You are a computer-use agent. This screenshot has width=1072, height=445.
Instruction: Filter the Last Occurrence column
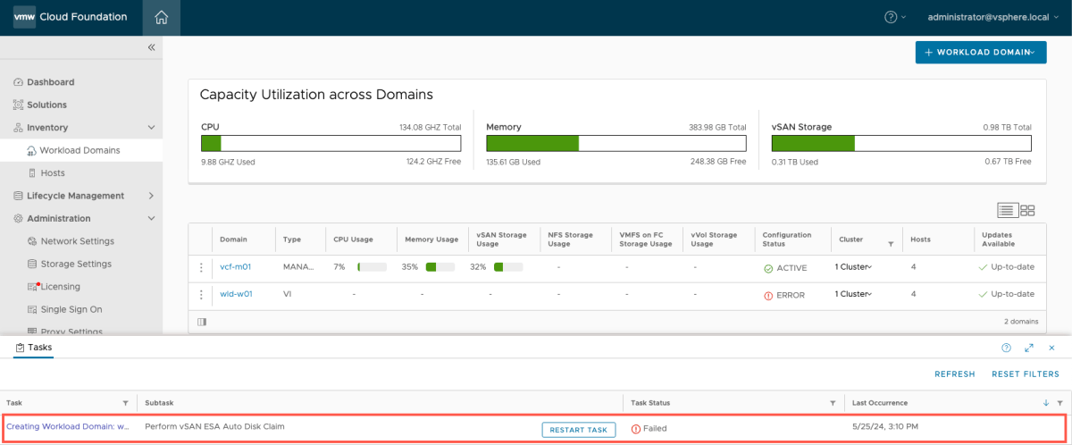coord(1059,403)
